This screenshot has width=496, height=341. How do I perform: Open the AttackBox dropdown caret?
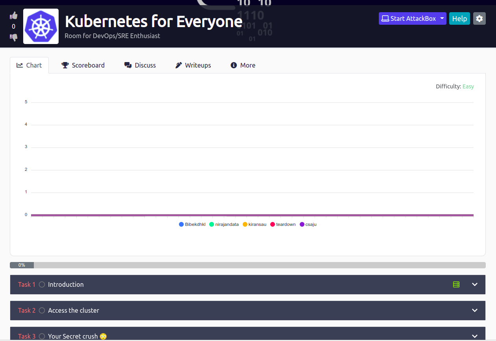443,18
